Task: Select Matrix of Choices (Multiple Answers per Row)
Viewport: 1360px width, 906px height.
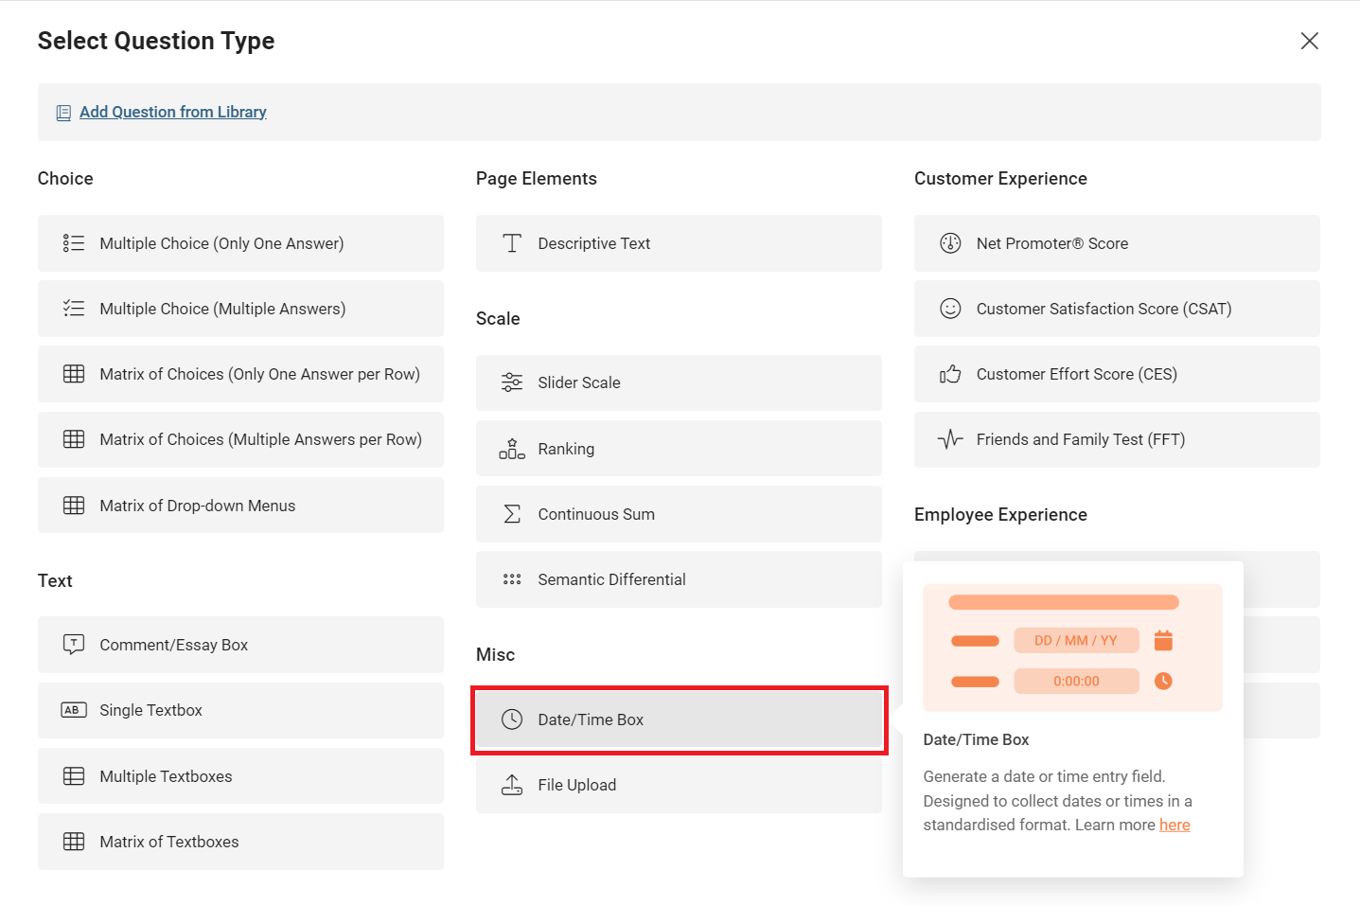Action: [x=240, y=439]
